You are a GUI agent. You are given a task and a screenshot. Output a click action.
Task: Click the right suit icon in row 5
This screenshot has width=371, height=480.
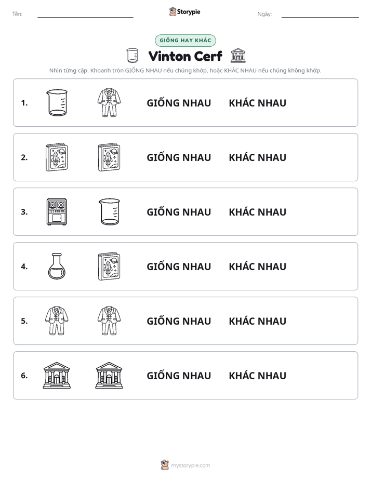pos(109,321)
